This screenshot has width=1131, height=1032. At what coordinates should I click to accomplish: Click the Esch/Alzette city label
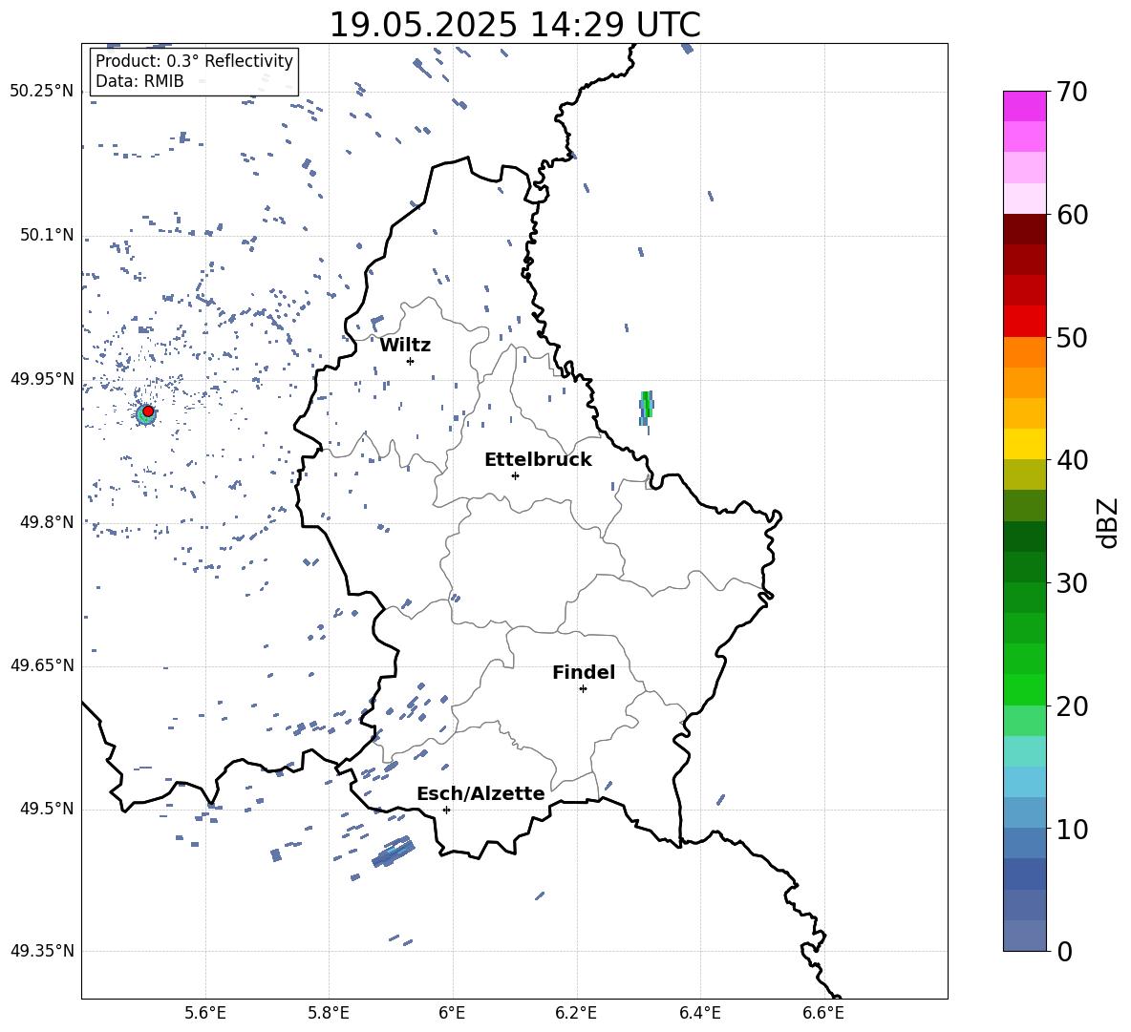[481, 793]
